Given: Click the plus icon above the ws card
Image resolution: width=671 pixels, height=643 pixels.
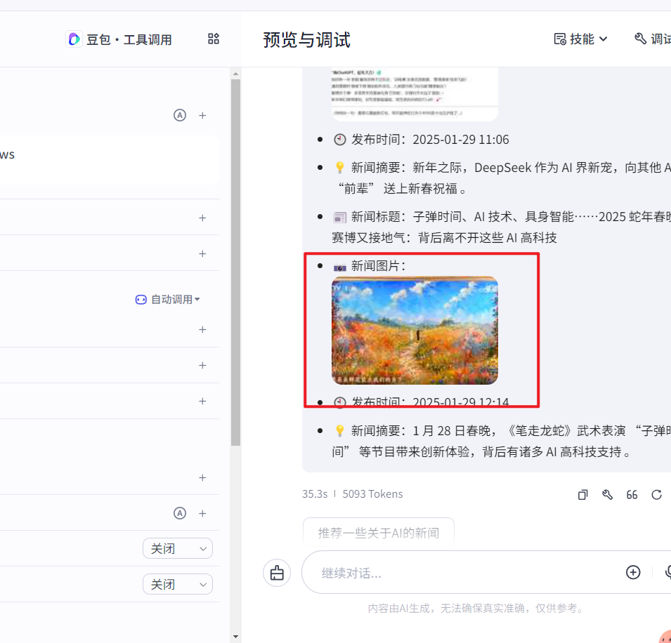Looking at the screenshot, I should pos(202,115).
